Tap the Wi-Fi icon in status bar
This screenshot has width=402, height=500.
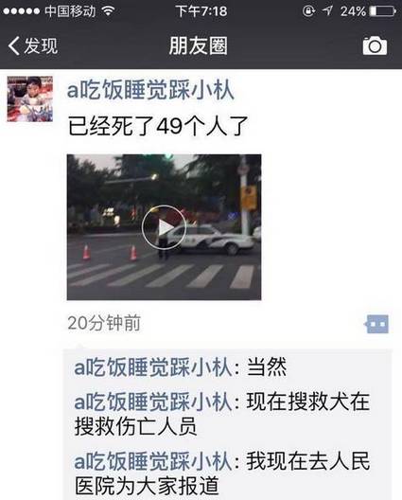click(x=108, y=11)
